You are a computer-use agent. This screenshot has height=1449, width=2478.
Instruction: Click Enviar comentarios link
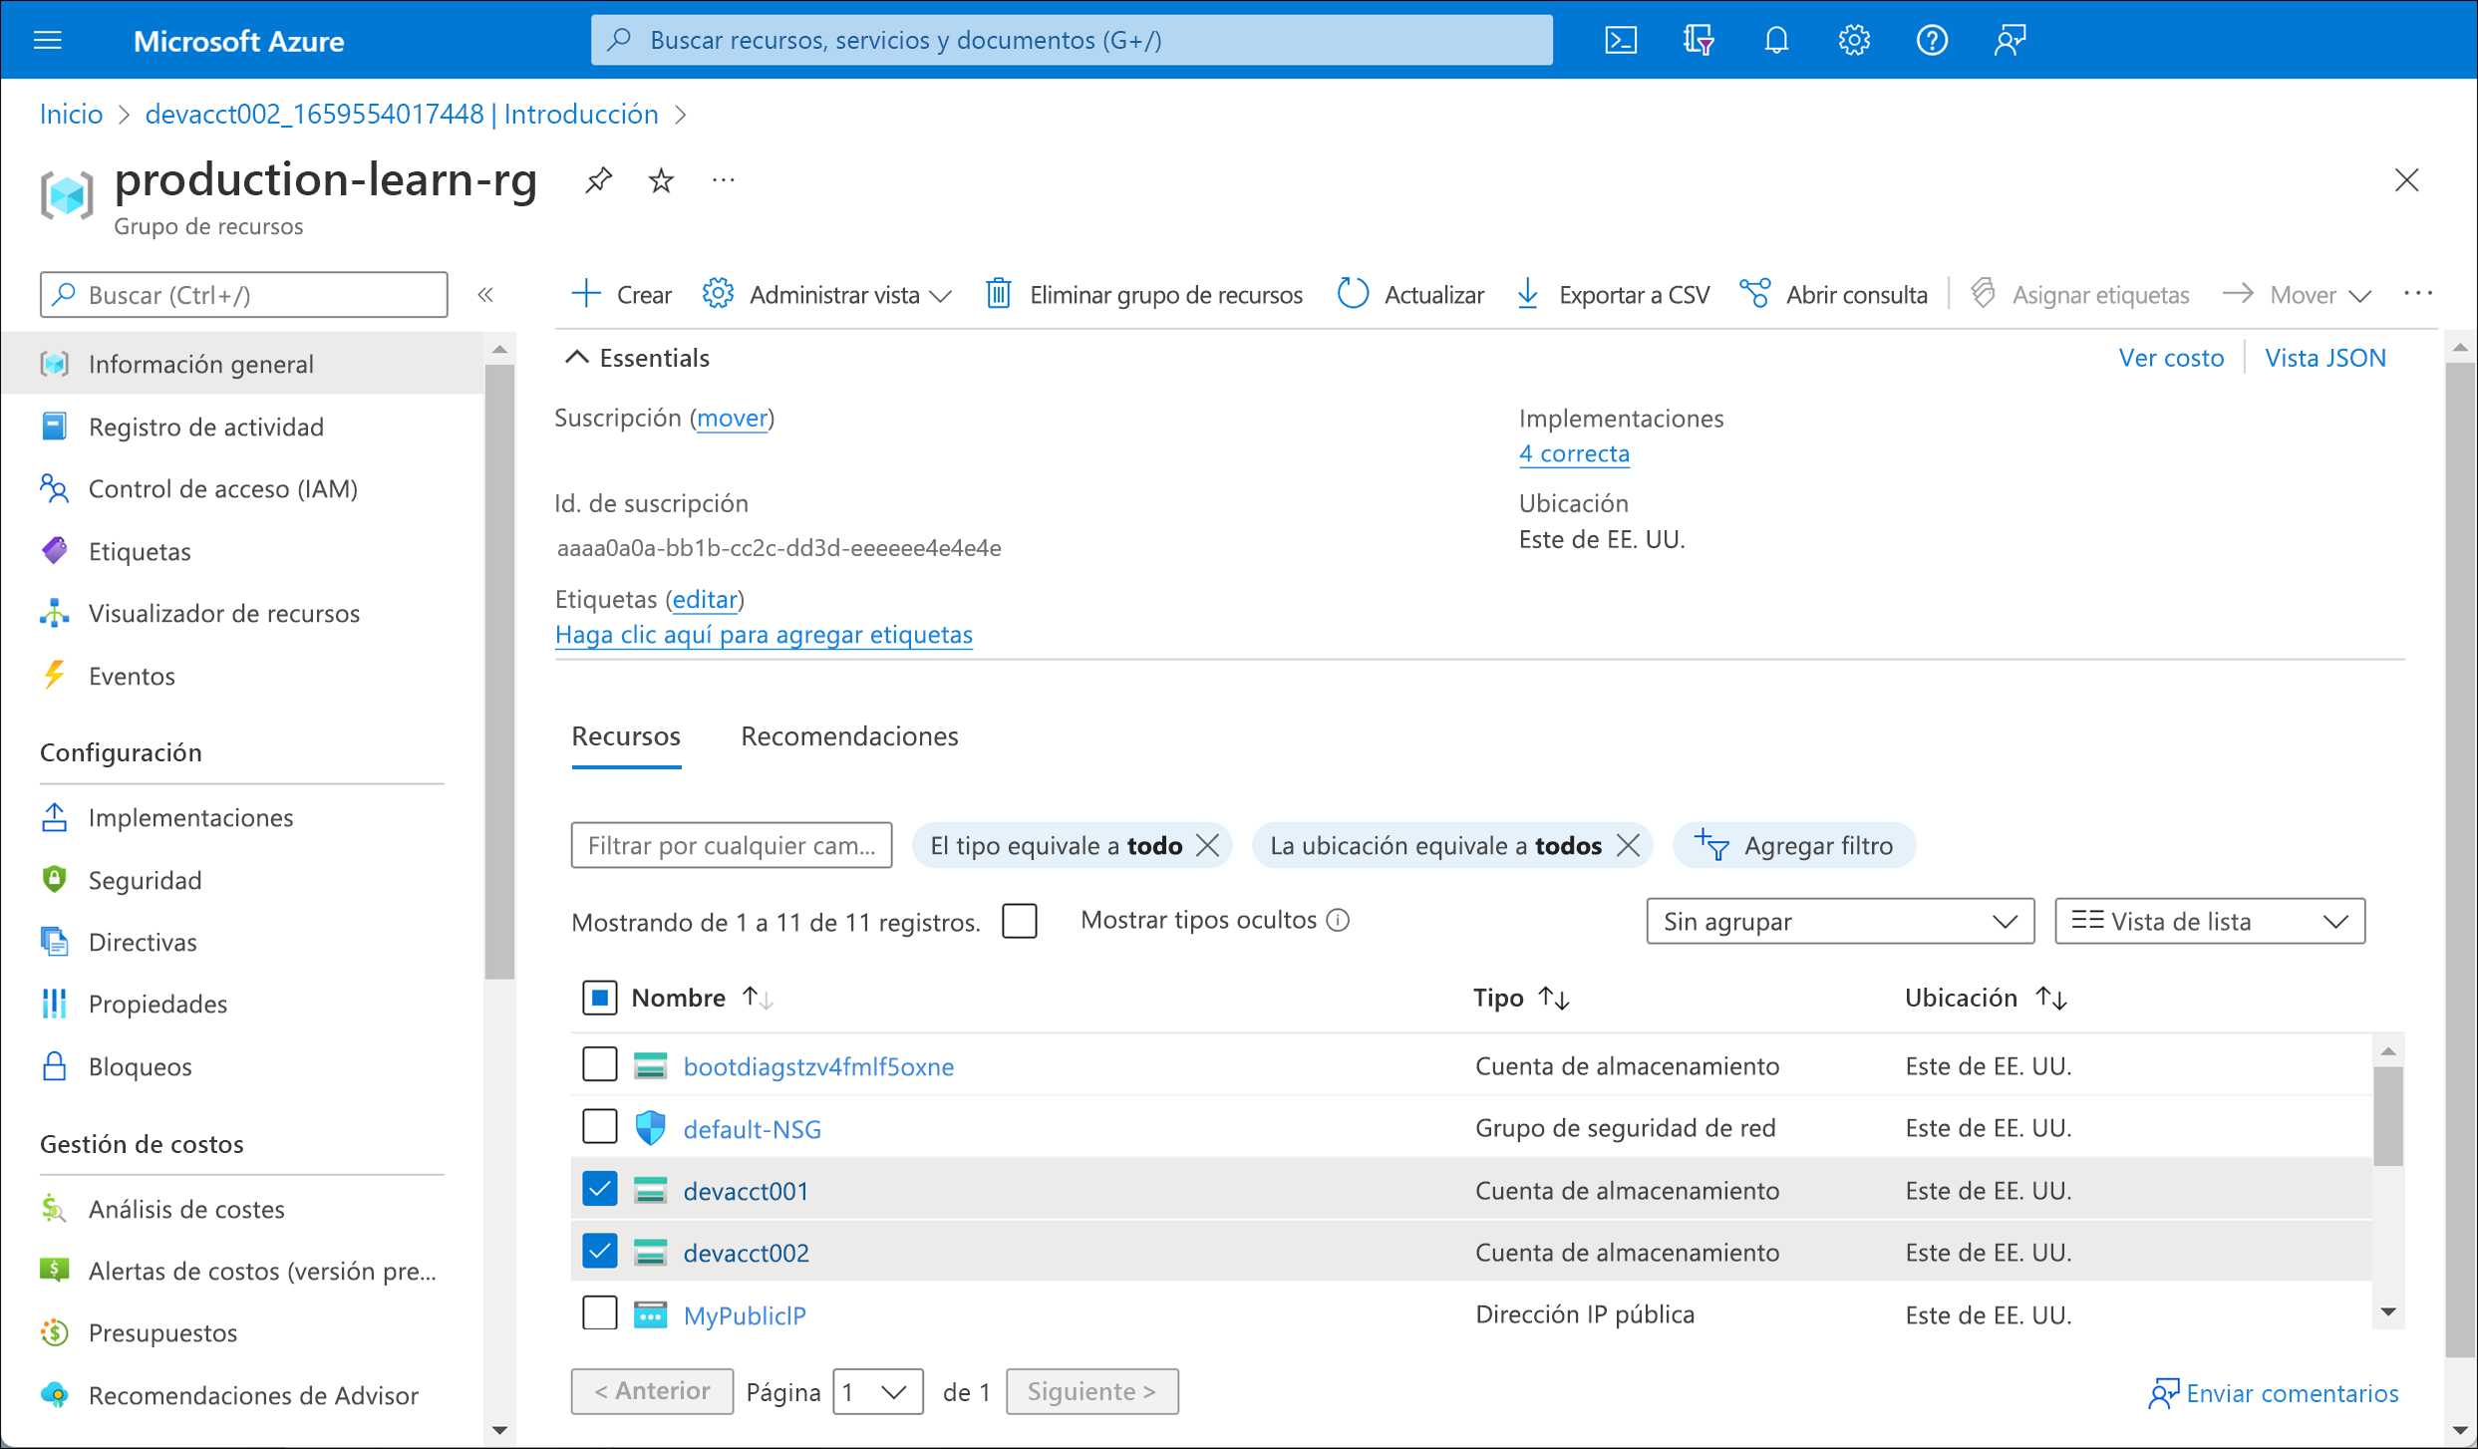click(x=2274, y=1393)
